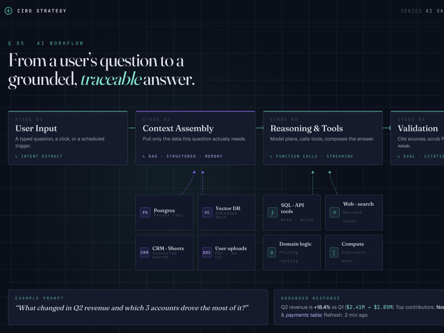Open the payments table link
The height and width of the screenshot is (333, 444).
click(x=304, y=315)
